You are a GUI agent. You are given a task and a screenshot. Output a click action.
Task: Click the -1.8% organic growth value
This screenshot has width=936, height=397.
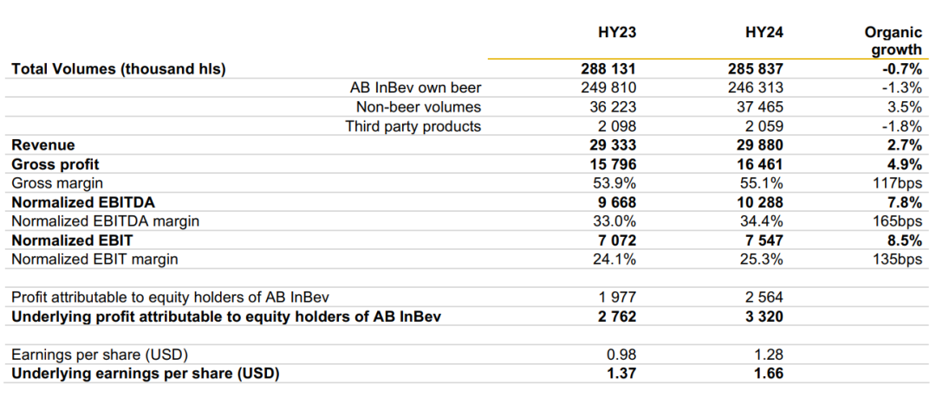tap(901, 126)
